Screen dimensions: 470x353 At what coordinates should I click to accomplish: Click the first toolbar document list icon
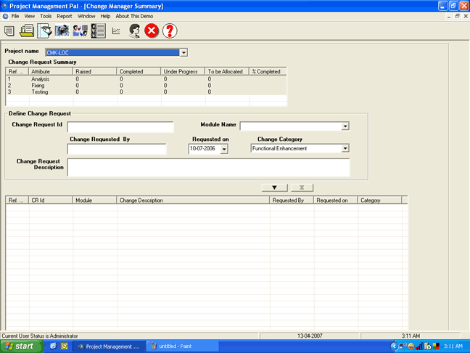[x=9, y=31]
